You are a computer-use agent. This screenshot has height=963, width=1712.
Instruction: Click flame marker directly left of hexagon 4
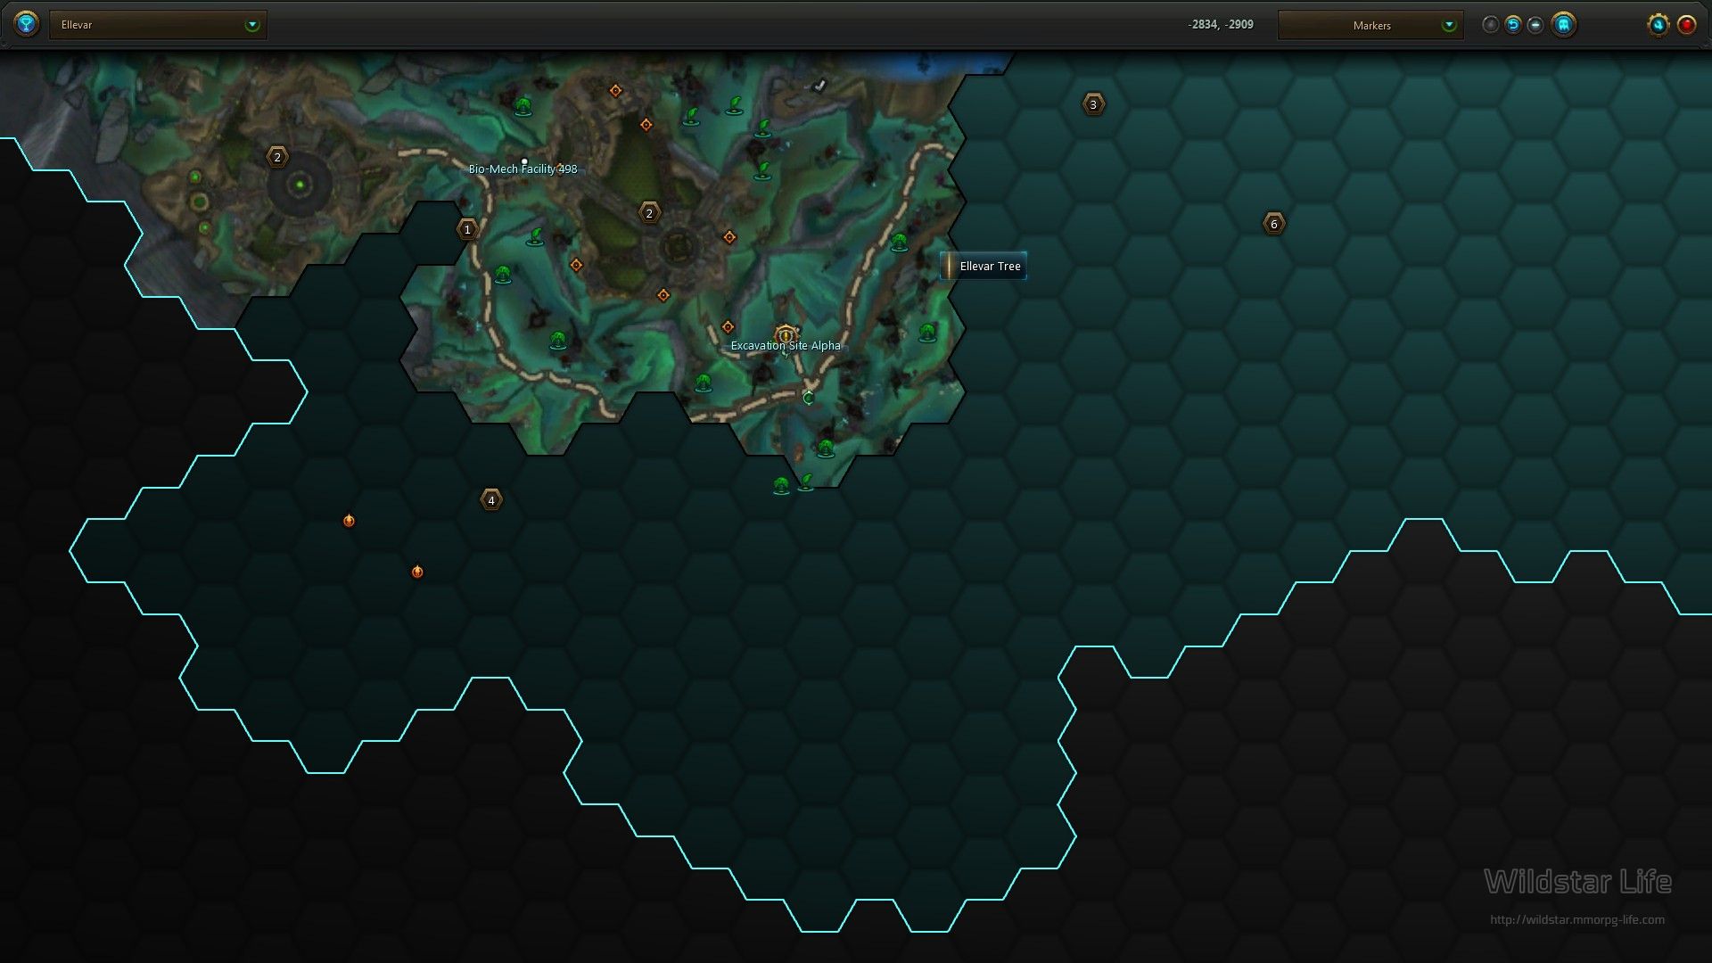point(349,521)
